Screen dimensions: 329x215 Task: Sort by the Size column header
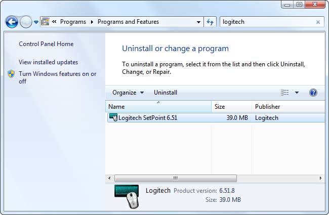[x=232, y=107]
